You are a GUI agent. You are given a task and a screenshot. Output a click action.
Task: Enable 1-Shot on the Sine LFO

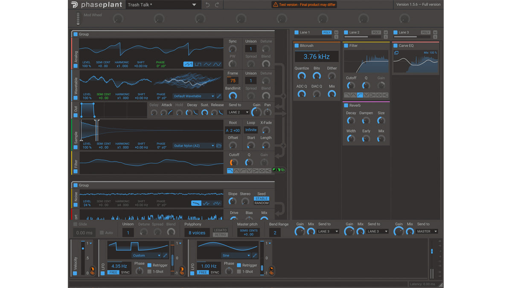239,271
